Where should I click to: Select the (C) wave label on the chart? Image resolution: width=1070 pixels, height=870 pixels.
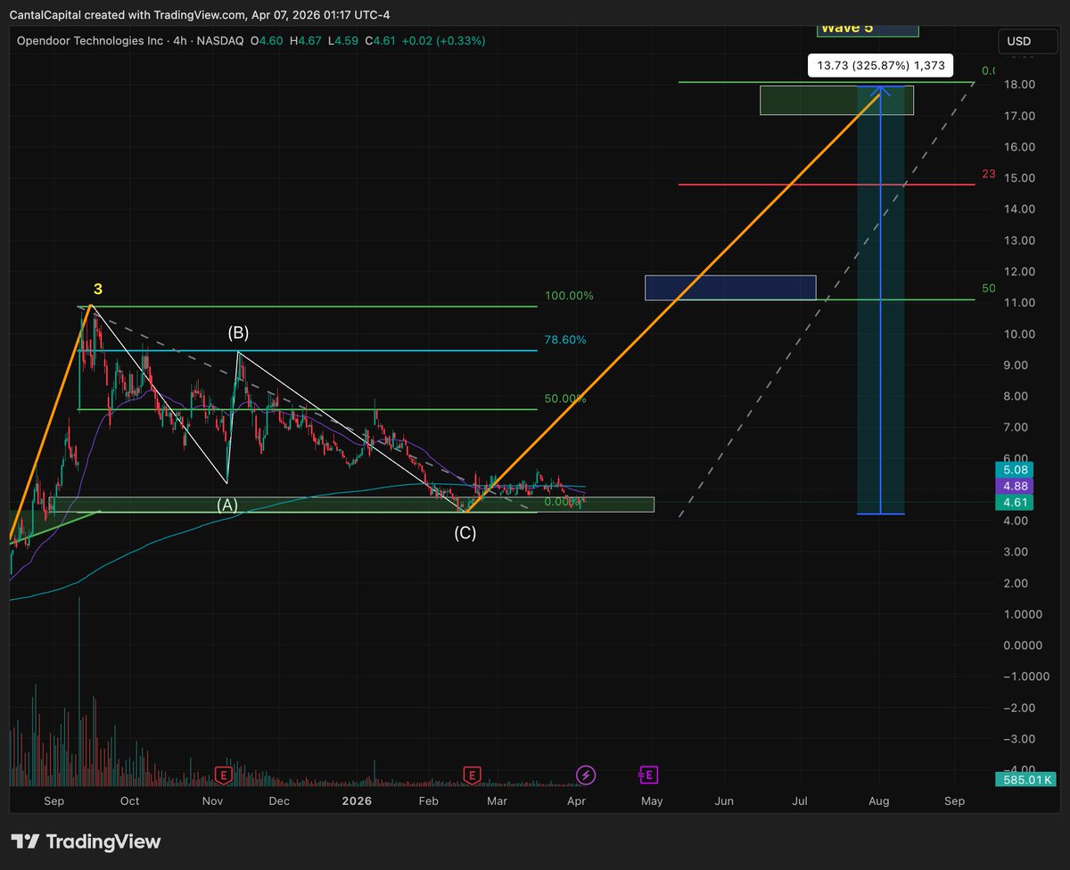point(465,533)
